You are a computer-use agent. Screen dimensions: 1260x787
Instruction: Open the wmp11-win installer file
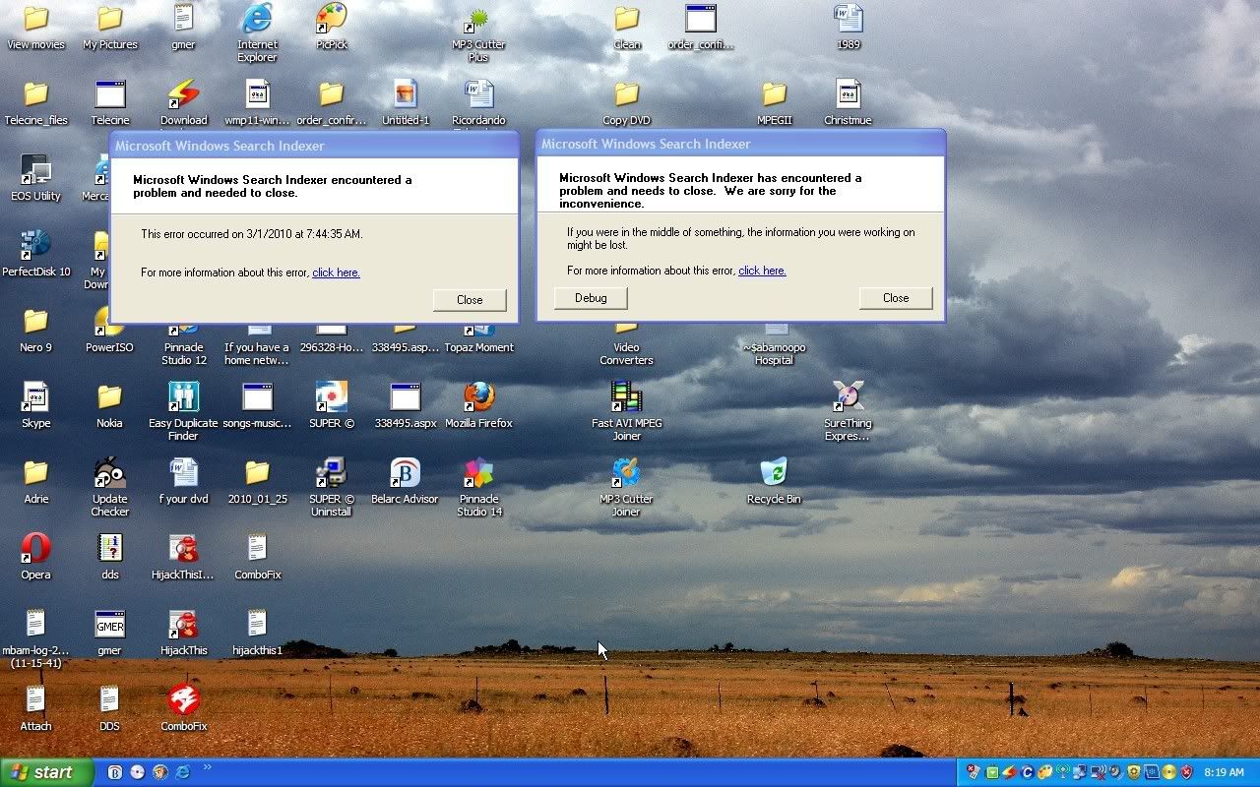[257, 102]
